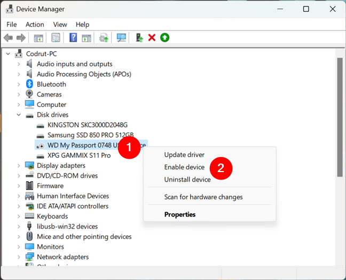The width and height of the screenshot is (346, 280).
Task: Click the Back arrow toolbar icon
Action: point(9,38)
